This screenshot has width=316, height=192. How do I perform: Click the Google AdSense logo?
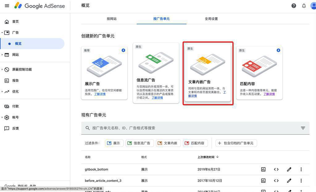click(x=39, y=6)
